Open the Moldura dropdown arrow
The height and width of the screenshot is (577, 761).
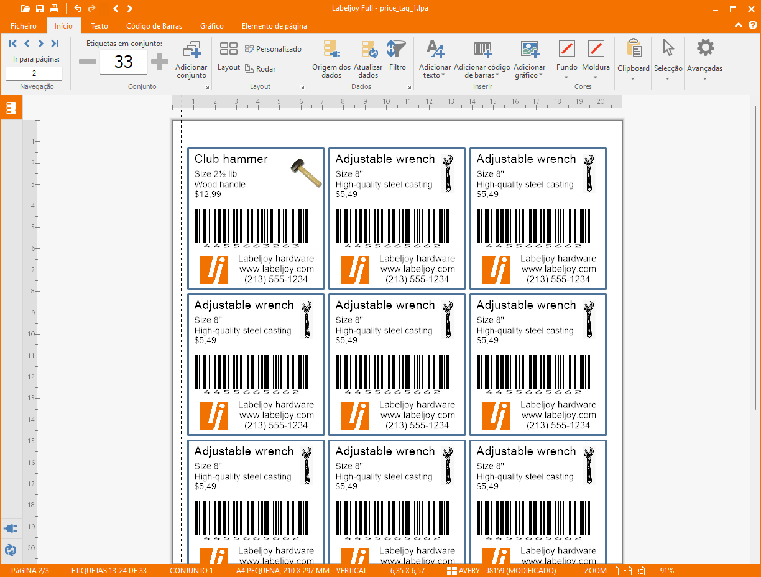pyautogui.click(x=596, y=78)
